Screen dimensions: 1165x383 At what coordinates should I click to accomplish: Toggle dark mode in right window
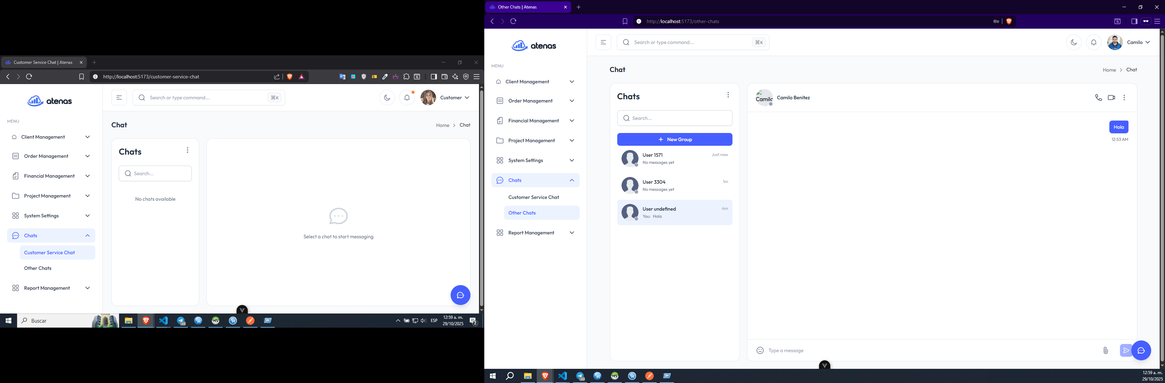[1074, 43]
